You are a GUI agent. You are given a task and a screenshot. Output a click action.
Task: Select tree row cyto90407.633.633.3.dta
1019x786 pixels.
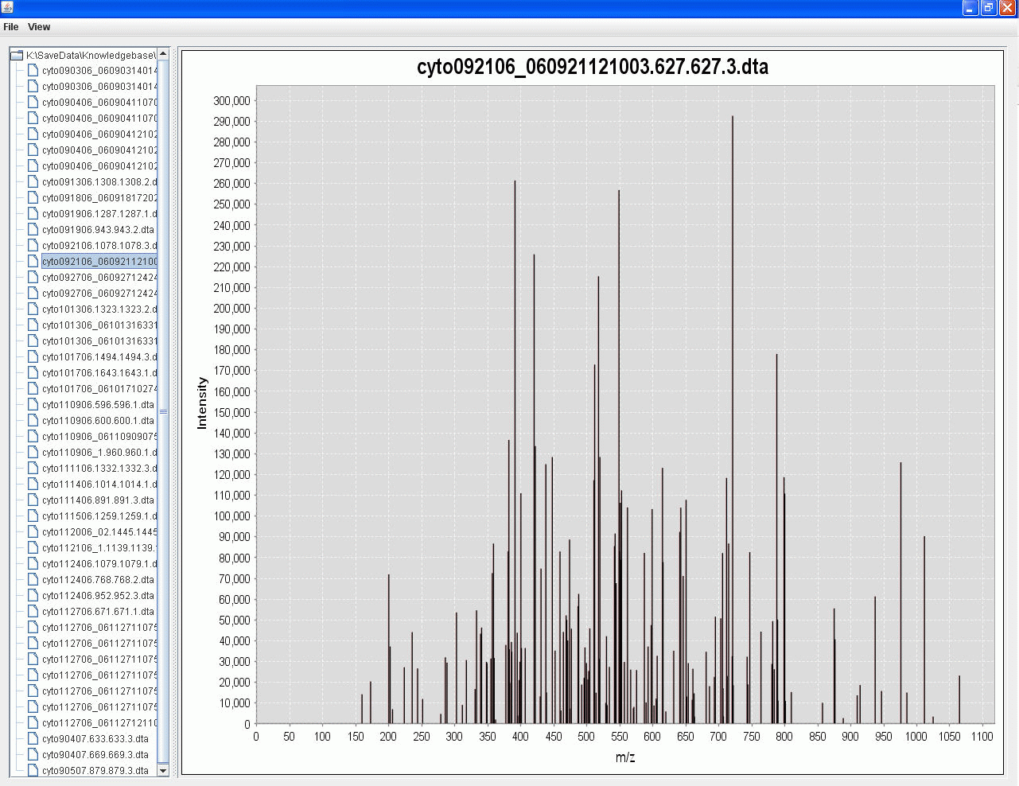[95, 739]
